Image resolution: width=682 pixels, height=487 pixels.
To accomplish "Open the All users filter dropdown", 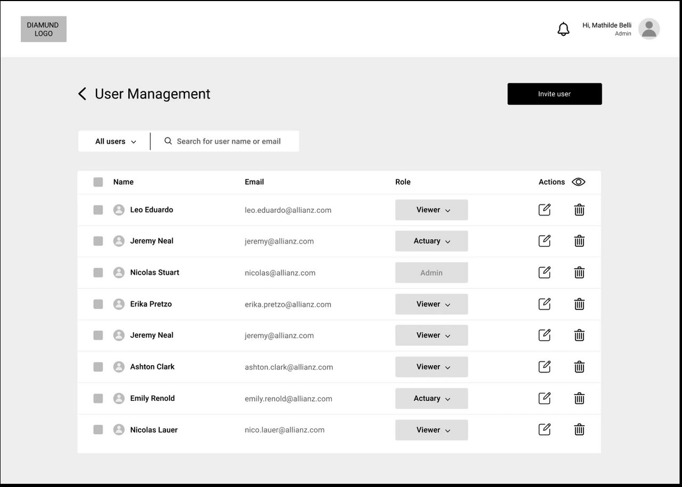I will [x=115, y=142].
